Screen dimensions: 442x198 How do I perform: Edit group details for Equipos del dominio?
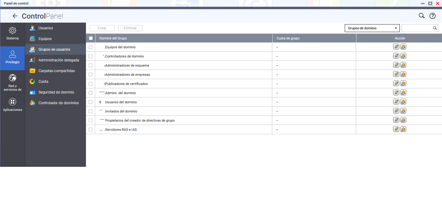point(396,47)
